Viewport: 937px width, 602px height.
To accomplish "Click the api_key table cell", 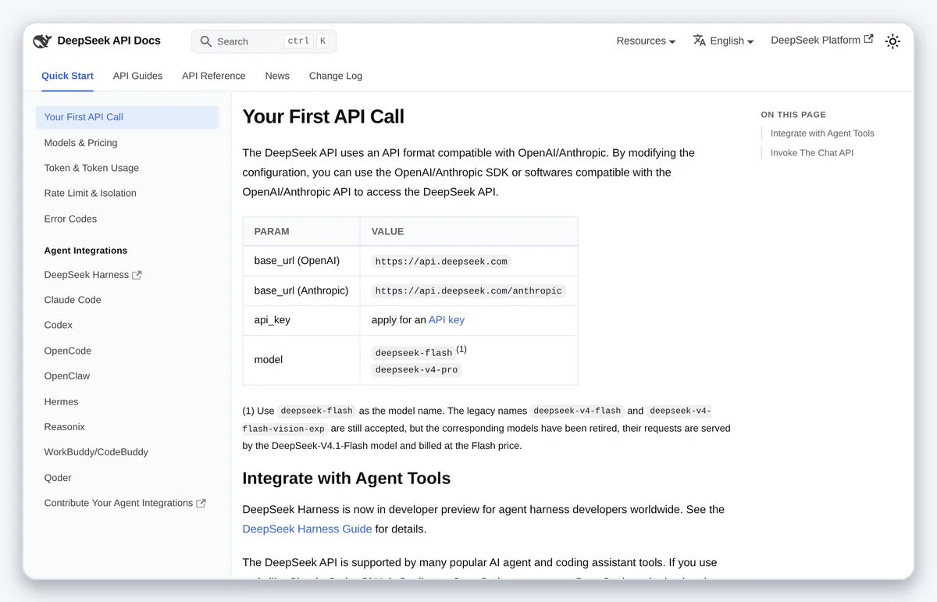I will tap(301, 320).
